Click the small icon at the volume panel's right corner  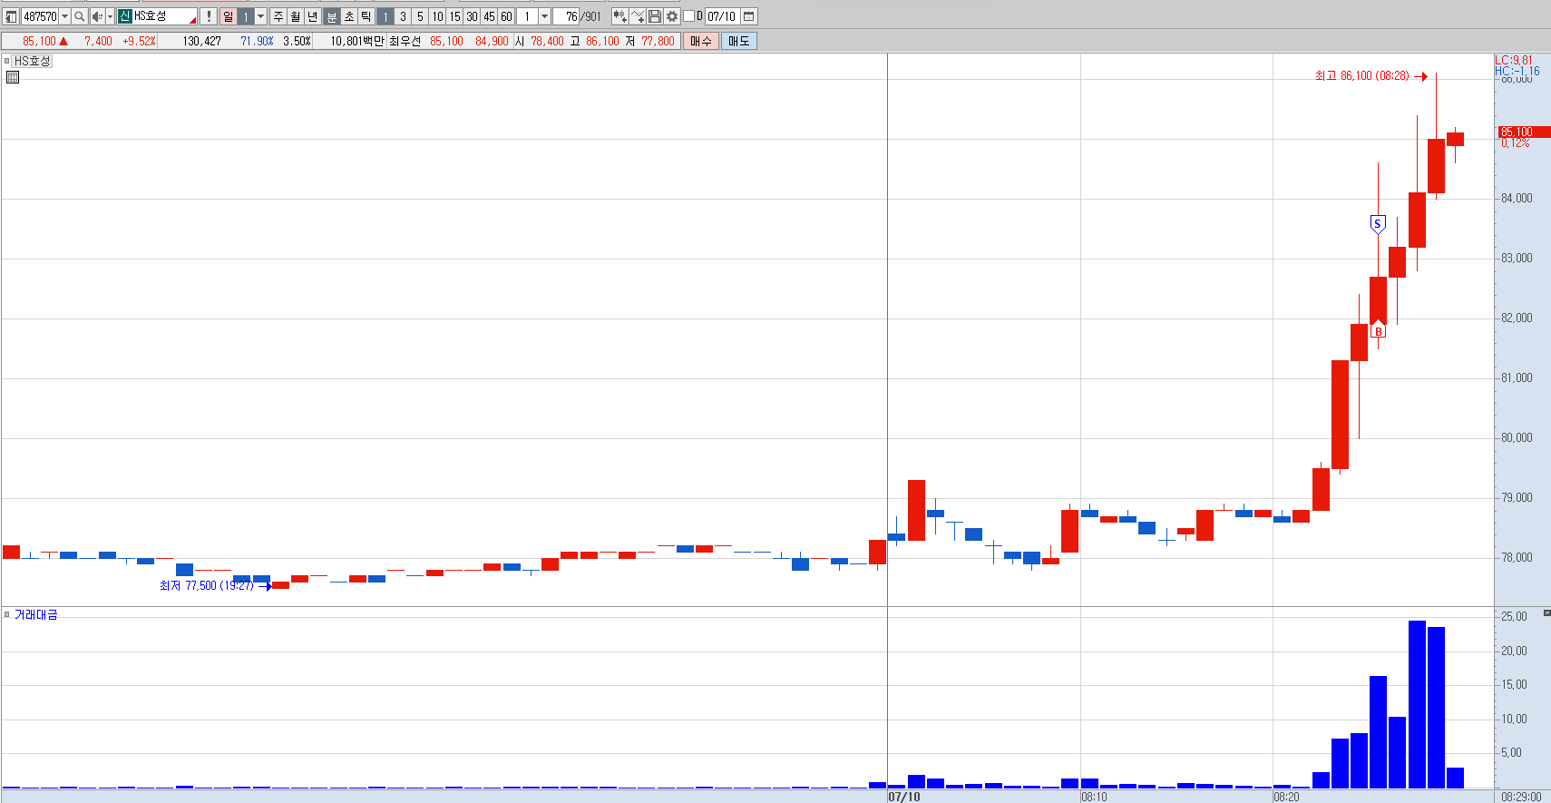tap(1546, 613)
